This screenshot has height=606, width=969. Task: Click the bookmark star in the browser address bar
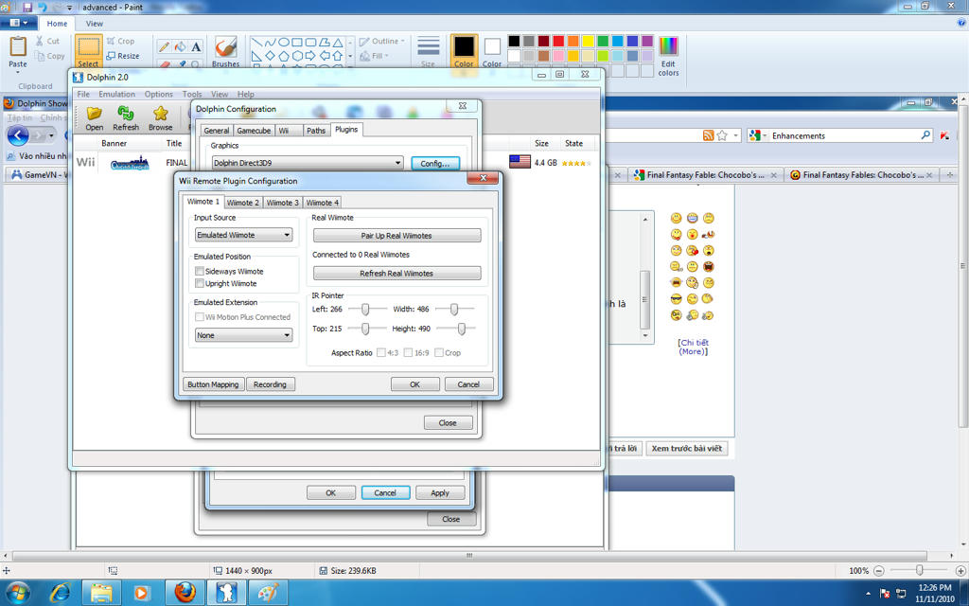(722, 135)
